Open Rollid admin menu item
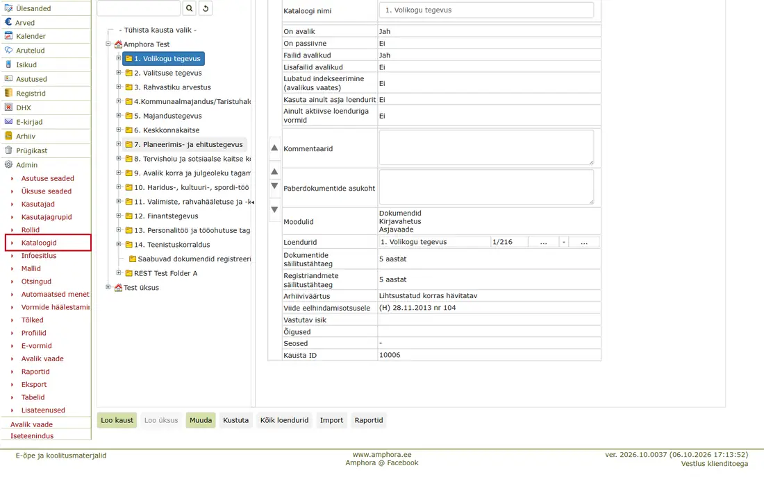Image resolution: width=764 pixels, height=477 pixels. point(30,230)
